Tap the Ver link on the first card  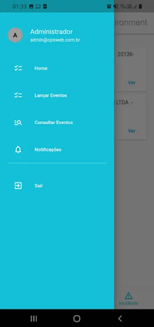coord(132,82)
